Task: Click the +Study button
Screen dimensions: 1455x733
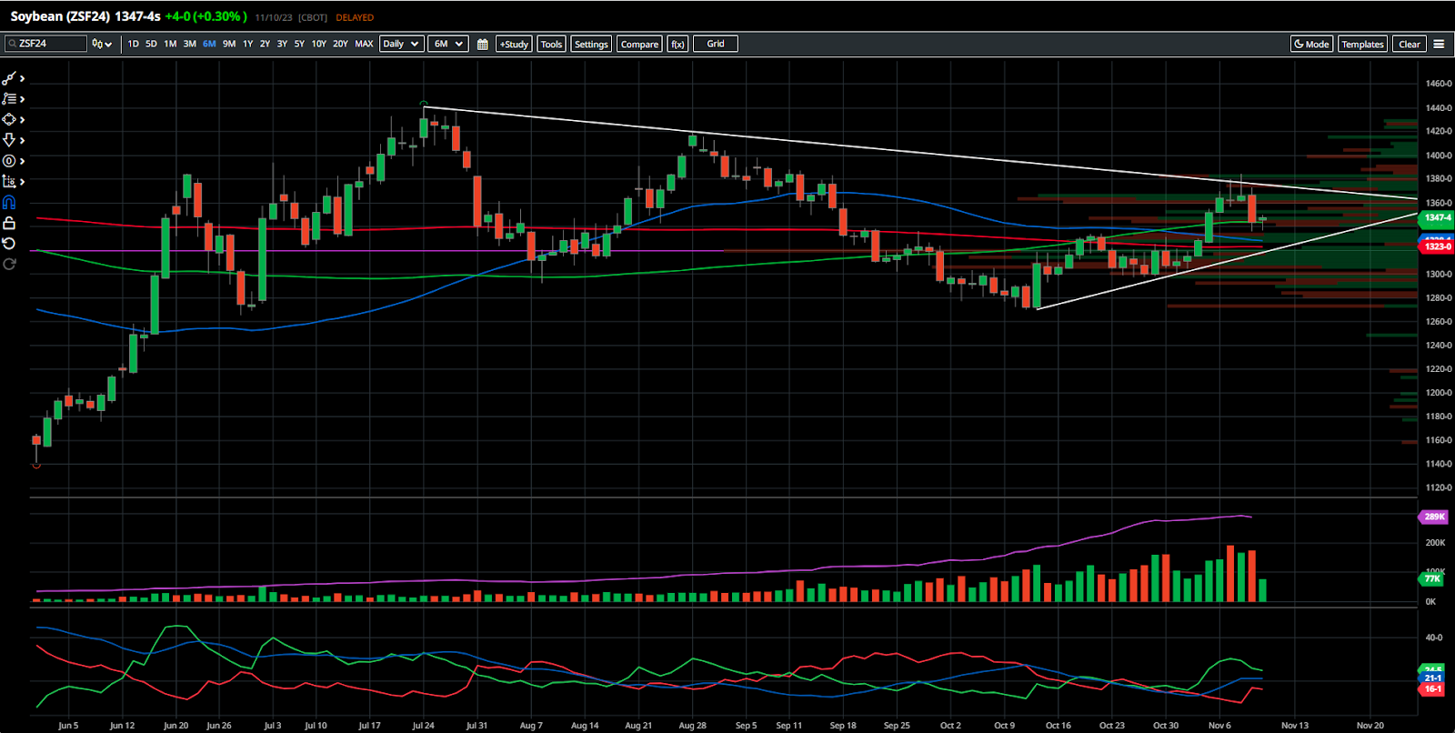Action: [x=514, y=44]
